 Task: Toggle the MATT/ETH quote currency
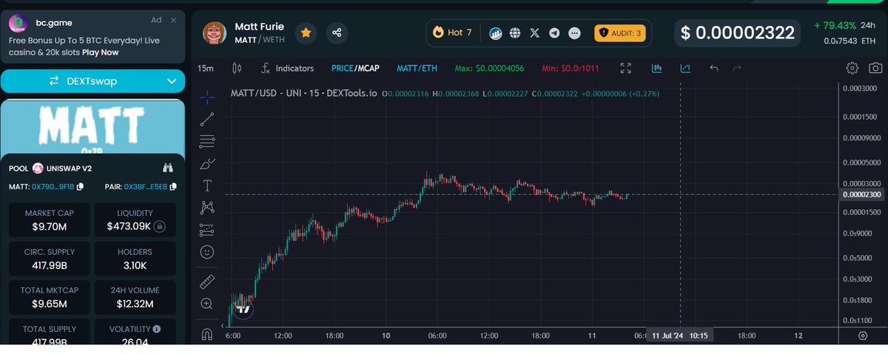click(x=417, y=68)
